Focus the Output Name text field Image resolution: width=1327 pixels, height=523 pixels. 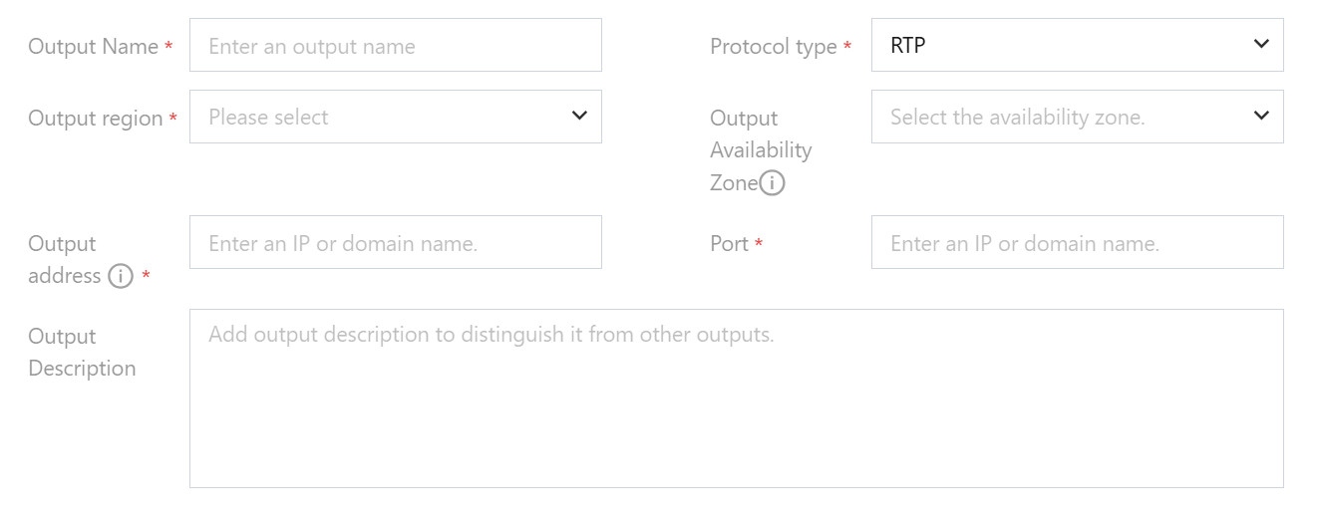point(395,45)
